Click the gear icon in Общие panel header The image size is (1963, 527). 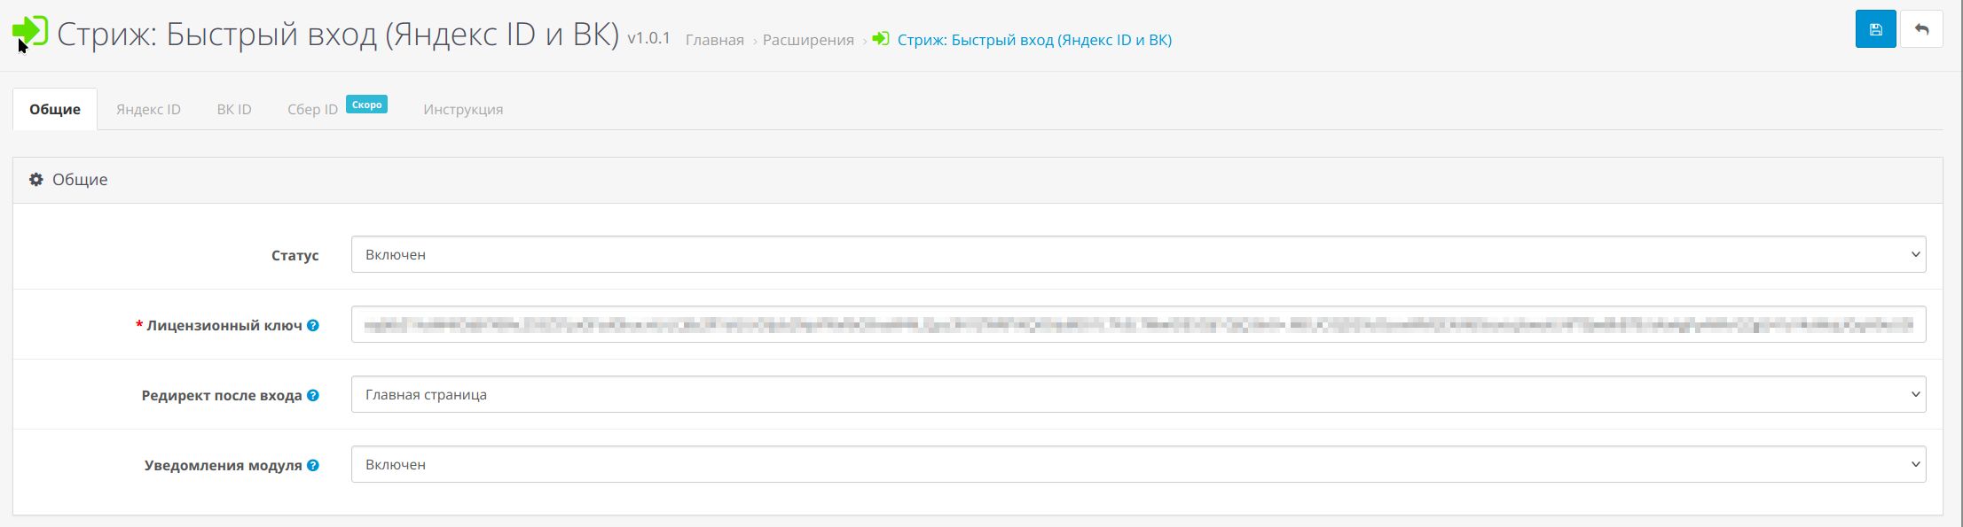coord(36,180)
